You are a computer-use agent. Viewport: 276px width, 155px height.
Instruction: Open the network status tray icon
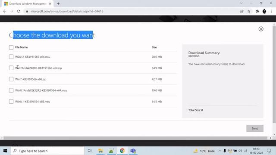[x=245, y=151]
